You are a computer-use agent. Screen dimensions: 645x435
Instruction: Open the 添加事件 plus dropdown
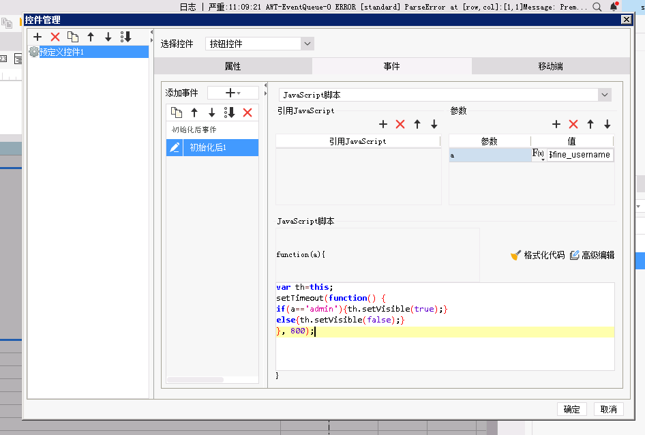[x=232, y=93]
